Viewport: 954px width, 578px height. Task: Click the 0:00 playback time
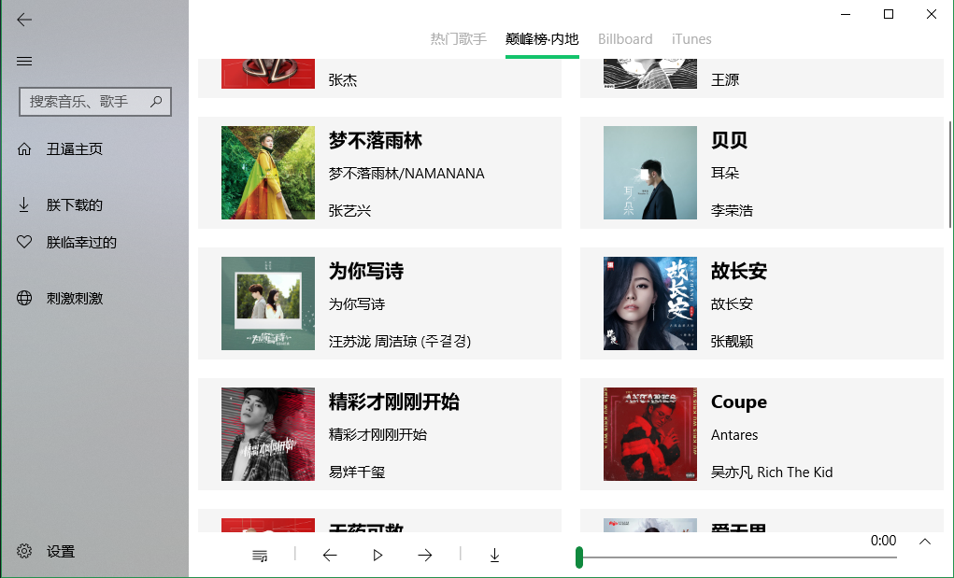[x=883, y=541]
